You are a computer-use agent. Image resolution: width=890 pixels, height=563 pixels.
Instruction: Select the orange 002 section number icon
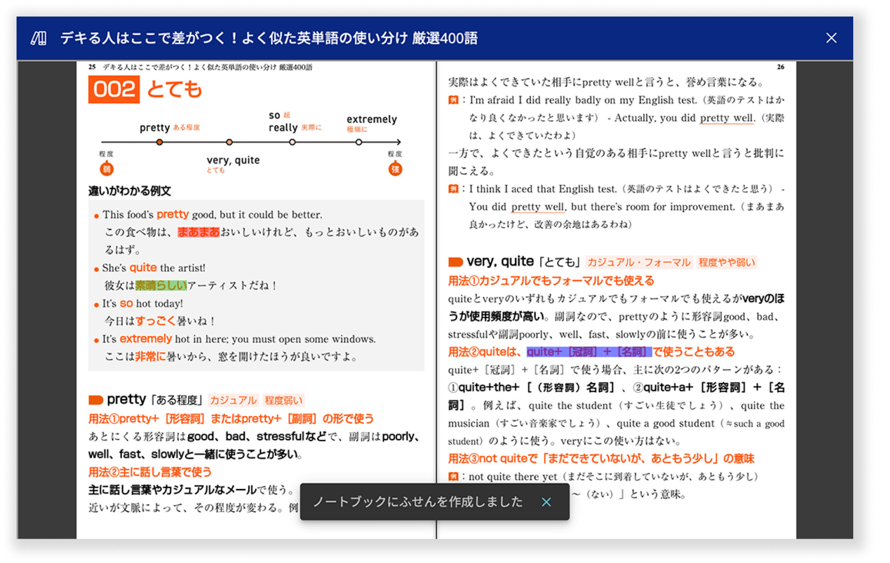[x=114, y=89]
